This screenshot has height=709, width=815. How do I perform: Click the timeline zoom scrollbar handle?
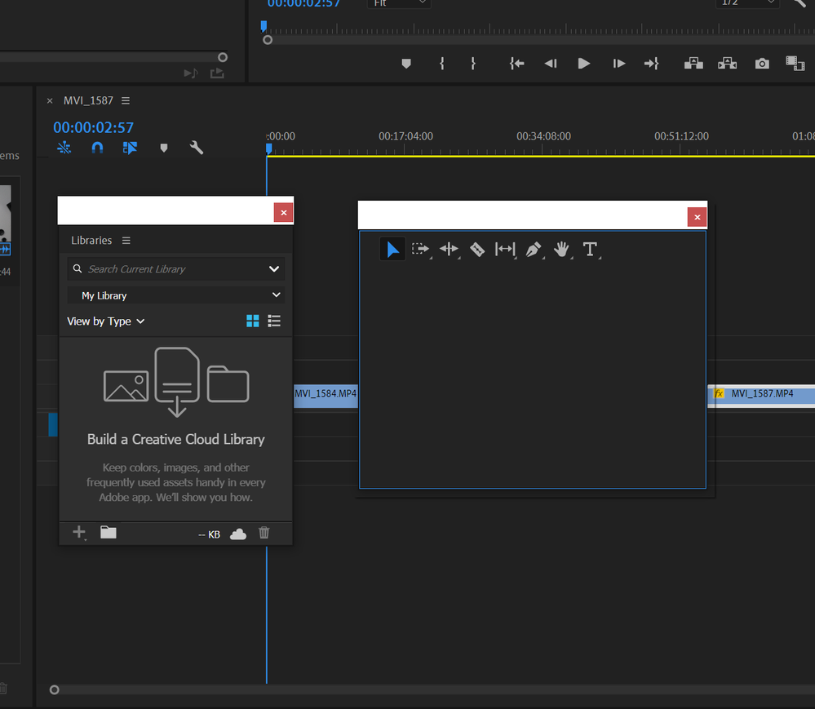click(54, 689)
